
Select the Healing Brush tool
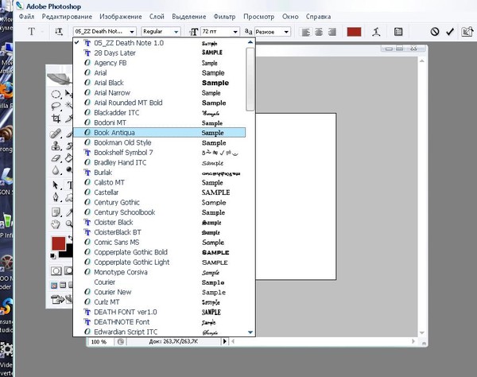tap(56, 134)
